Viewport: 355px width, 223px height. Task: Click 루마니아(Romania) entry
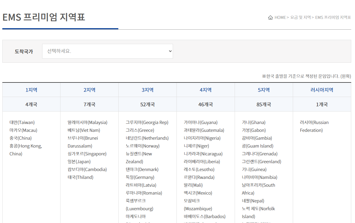click(x=144, y=193)
